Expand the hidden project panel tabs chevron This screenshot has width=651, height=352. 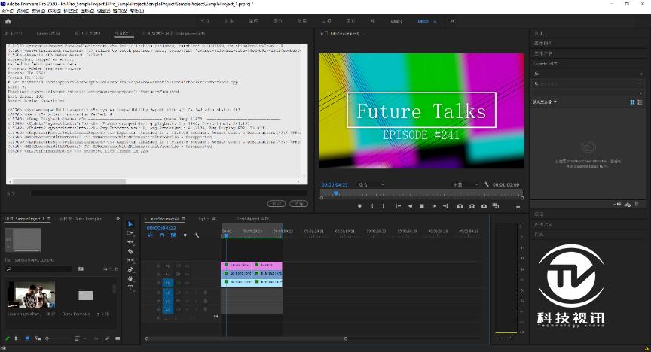click(x=118, y=219)
